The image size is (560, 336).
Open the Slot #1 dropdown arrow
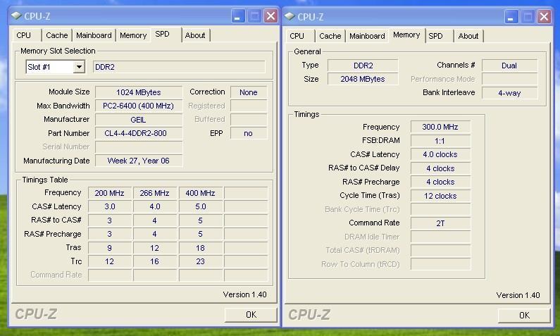click(79, 67)
